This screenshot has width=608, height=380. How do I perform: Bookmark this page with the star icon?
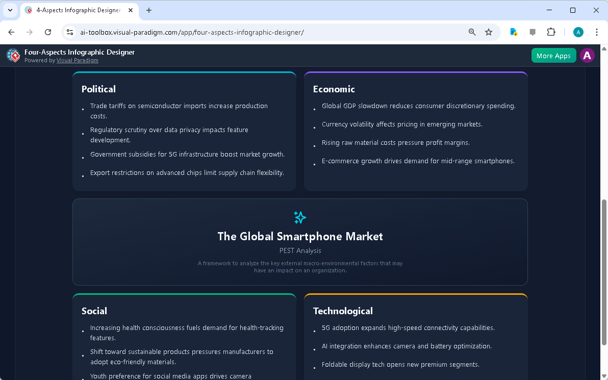pyautogui.click(x=489, y=32)
